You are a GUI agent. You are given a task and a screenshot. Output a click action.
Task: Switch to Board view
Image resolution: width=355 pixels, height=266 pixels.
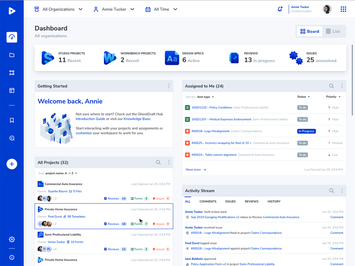click(x=310, y=31)
